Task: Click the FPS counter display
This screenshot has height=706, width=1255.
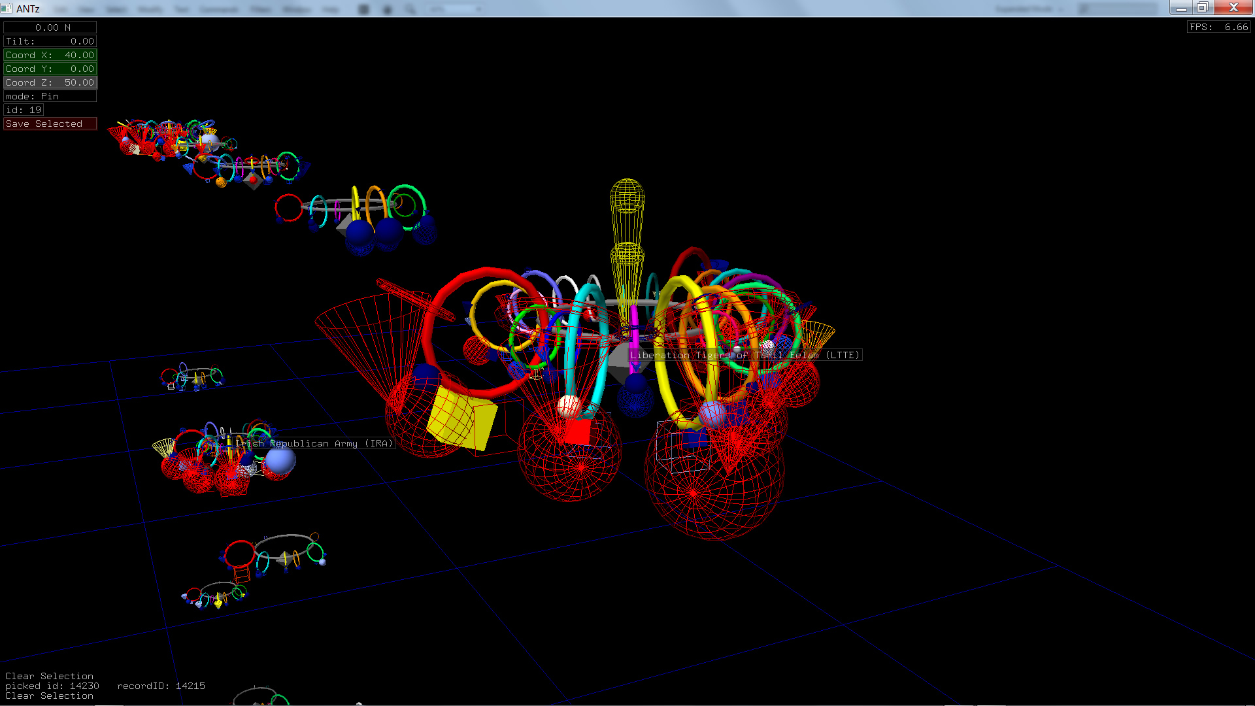Action: 1218,27
